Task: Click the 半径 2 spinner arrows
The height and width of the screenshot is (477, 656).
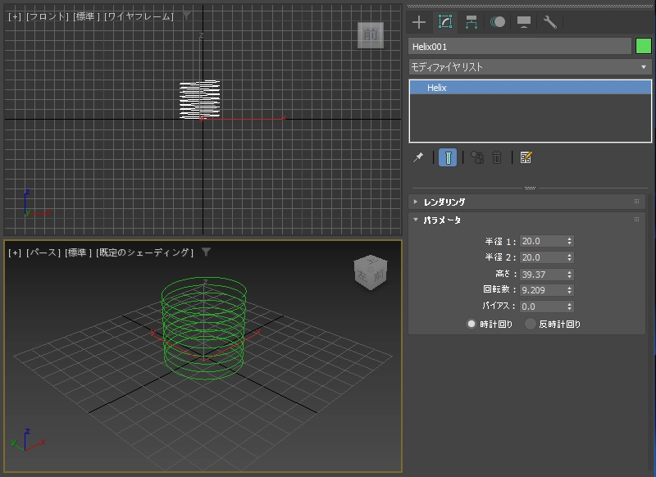Action: (569, 257)
